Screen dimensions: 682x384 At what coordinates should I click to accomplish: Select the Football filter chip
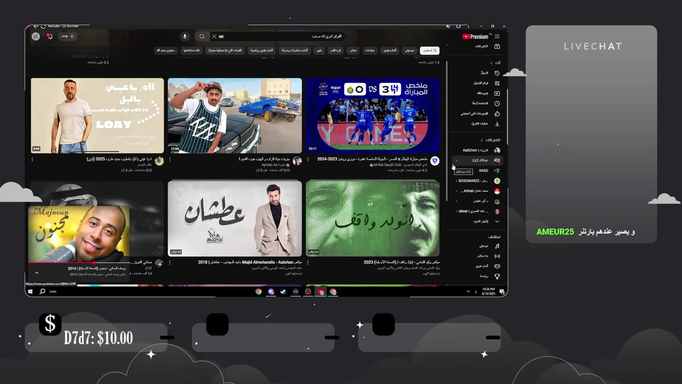335,50
